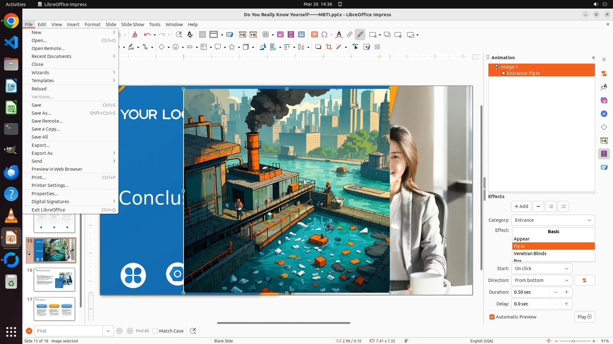The height and width of the screenshot is (344, 613).
Task: Click the Insert Hyperlink toolbar icon
Action: tap(350, 35)
